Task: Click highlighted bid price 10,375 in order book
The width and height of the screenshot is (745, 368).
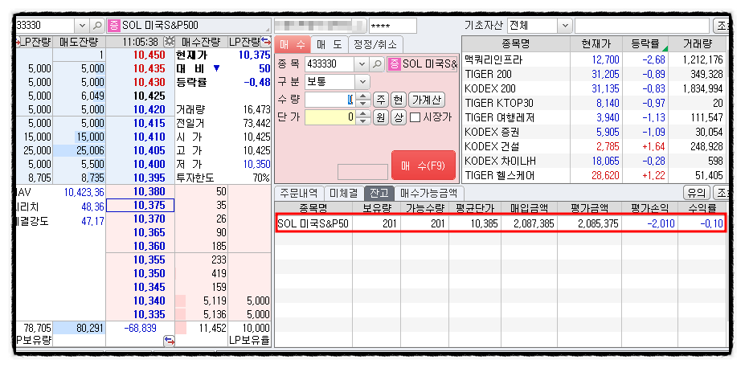Action: point(141,206)
